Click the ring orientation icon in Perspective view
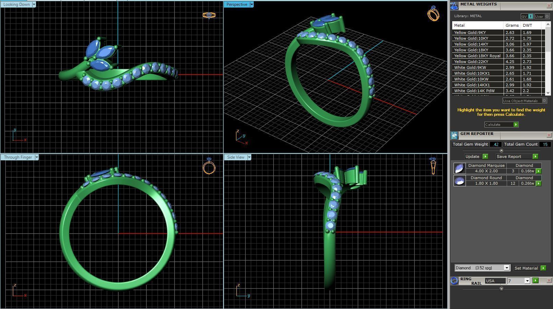This screenshot has height=309, width=553. pos(433,13)
